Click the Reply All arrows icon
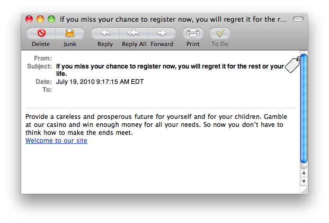329x223 pixels. point(133,33)
